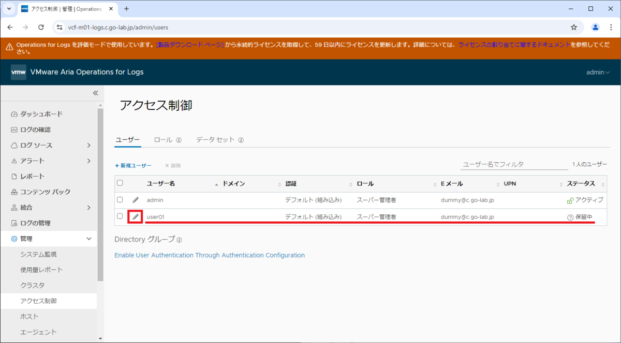Sort the table by ユーザー名 column
This screenshot has height=343, width=621.
[161, 183]
